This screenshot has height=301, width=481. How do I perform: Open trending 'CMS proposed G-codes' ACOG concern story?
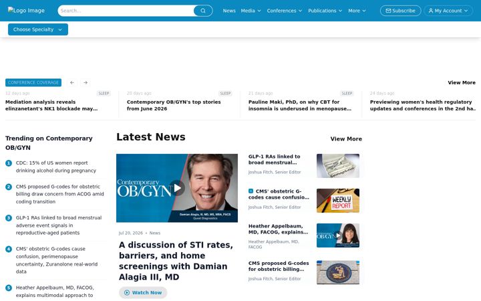click(60, 194)
